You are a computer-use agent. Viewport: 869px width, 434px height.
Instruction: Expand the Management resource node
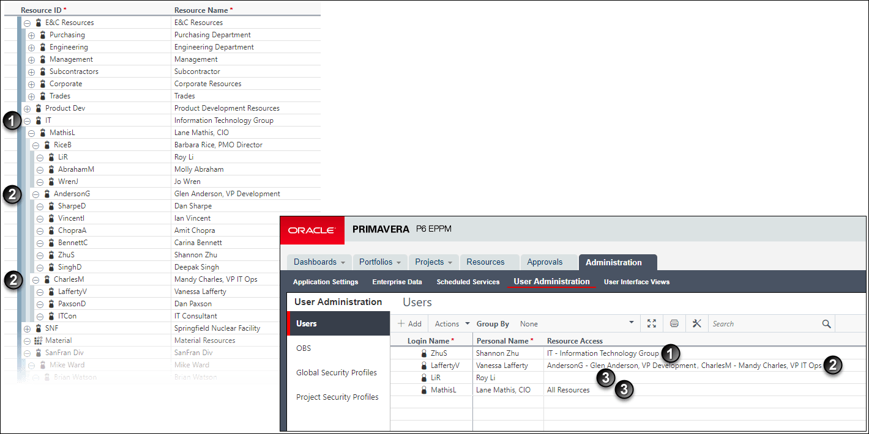[x=31, y=59]
